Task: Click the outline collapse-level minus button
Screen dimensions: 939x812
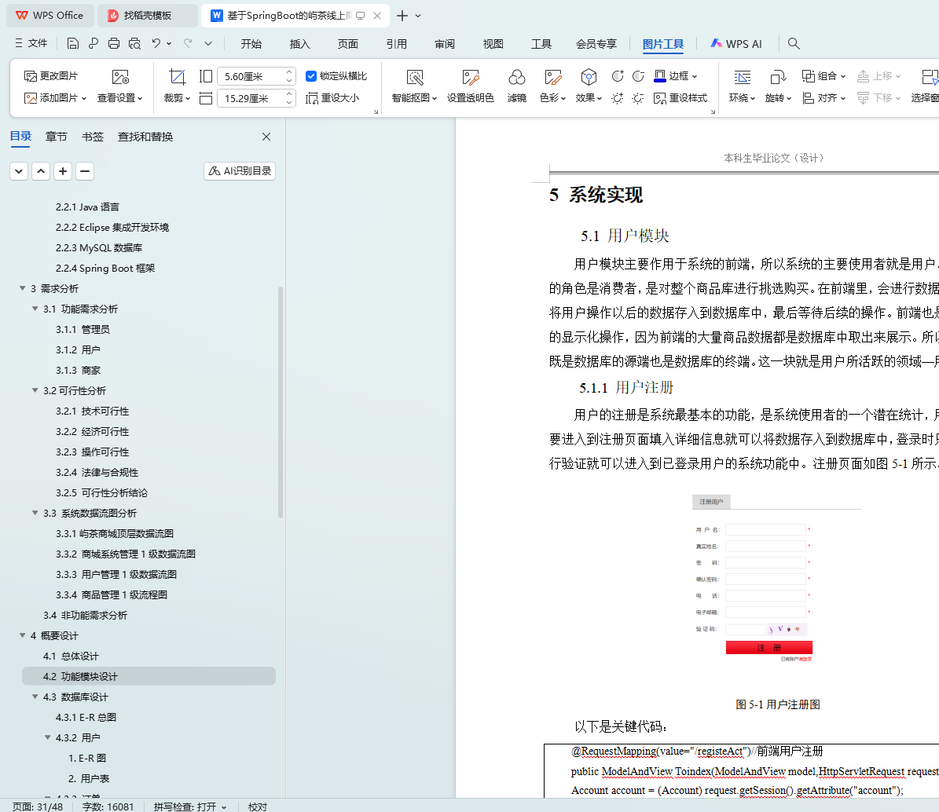Action: [x=85, y=171]
